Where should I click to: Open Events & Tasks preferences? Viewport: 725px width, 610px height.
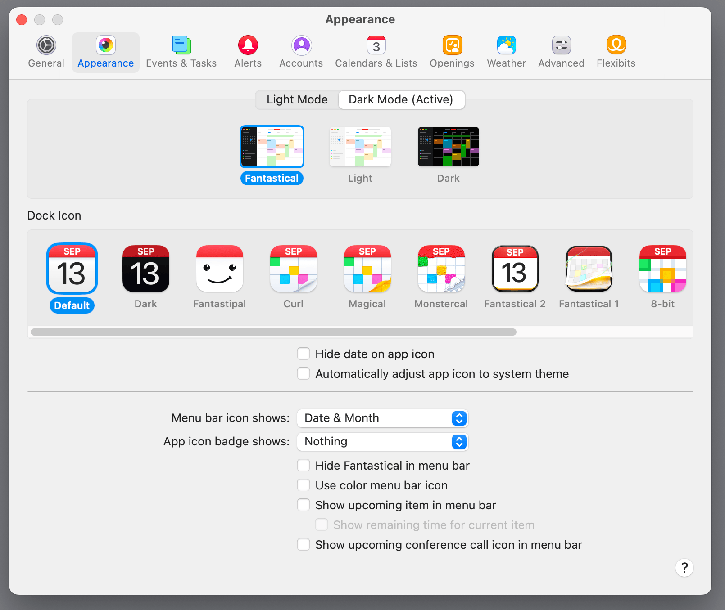click(181, 52)
